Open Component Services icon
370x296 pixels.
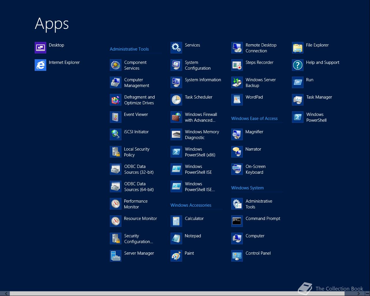coord(116,65)
